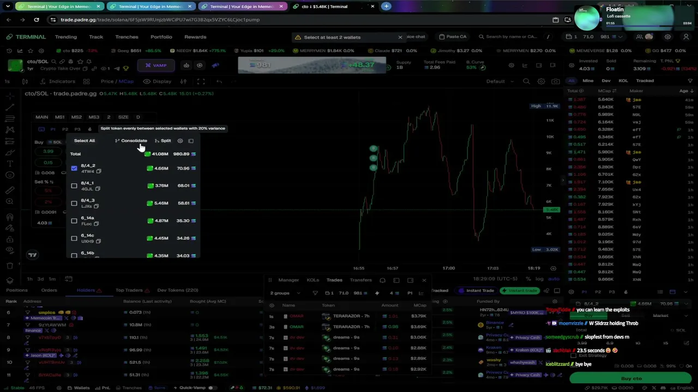Open the Portfolio page
Viewport: 698px width, 392px height.
[x=161, y=37]
